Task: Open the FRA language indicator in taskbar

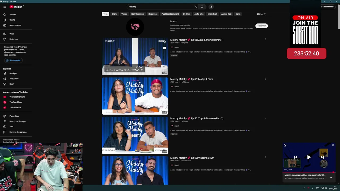Action: (x=318, y=188)
